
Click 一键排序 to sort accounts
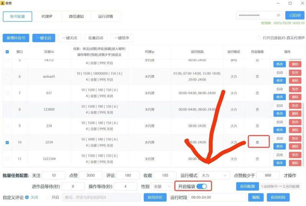pos(122,38)
